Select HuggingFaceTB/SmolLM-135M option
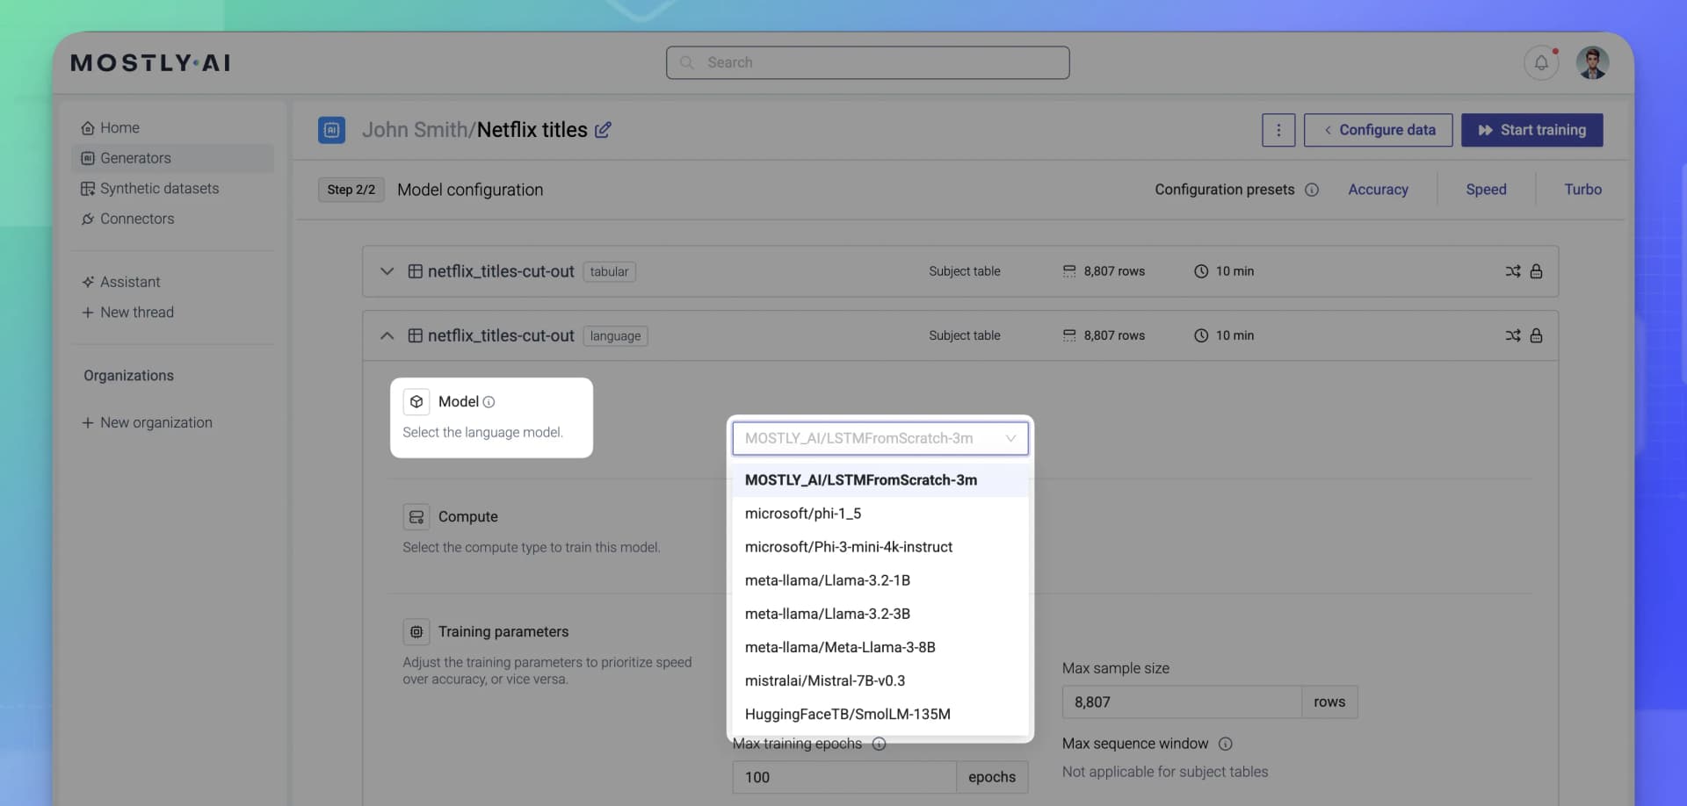The width and height of the screenshot is (1687, 806). pos(880,714)
